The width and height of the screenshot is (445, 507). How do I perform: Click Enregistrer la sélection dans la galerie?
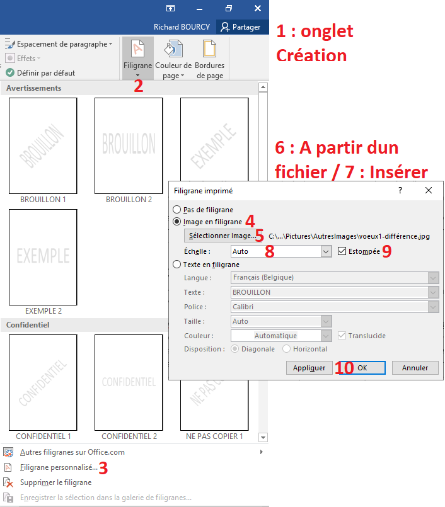(x=106, y=498)
